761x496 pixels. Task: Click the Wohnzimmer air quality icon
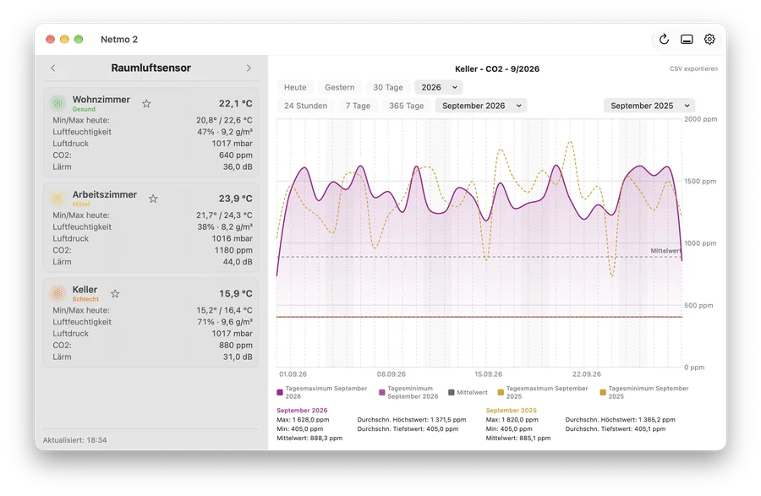click(57, 103)
